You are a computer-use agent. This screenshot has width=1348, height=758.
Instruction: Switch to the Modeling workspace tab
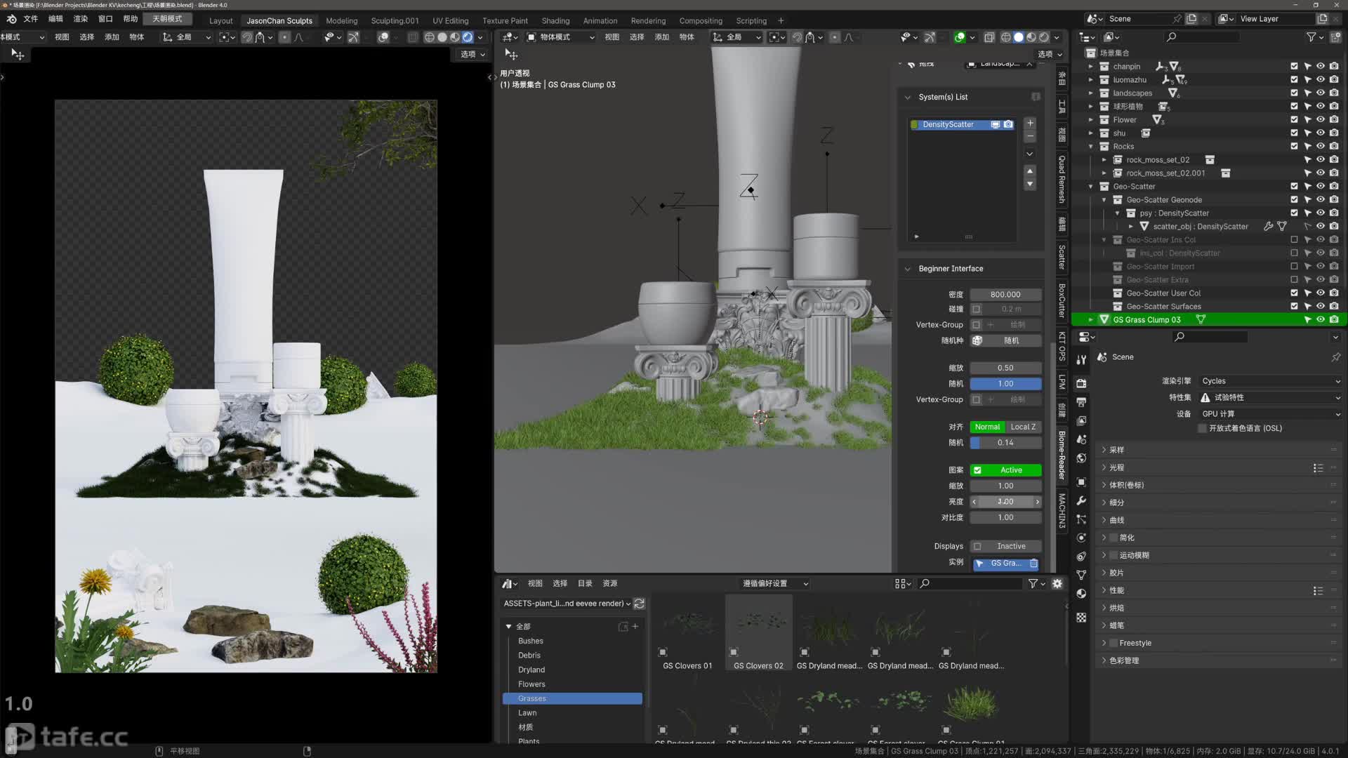pos(341,20)
